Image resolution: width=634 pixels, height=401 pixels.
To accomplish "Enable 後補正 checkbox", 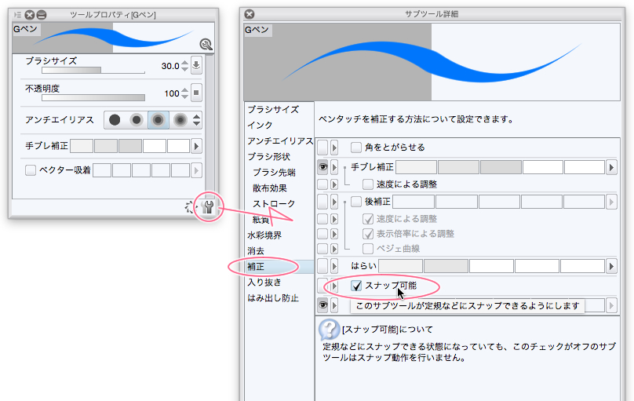I will pyautogui.click(x=355, y=202).
